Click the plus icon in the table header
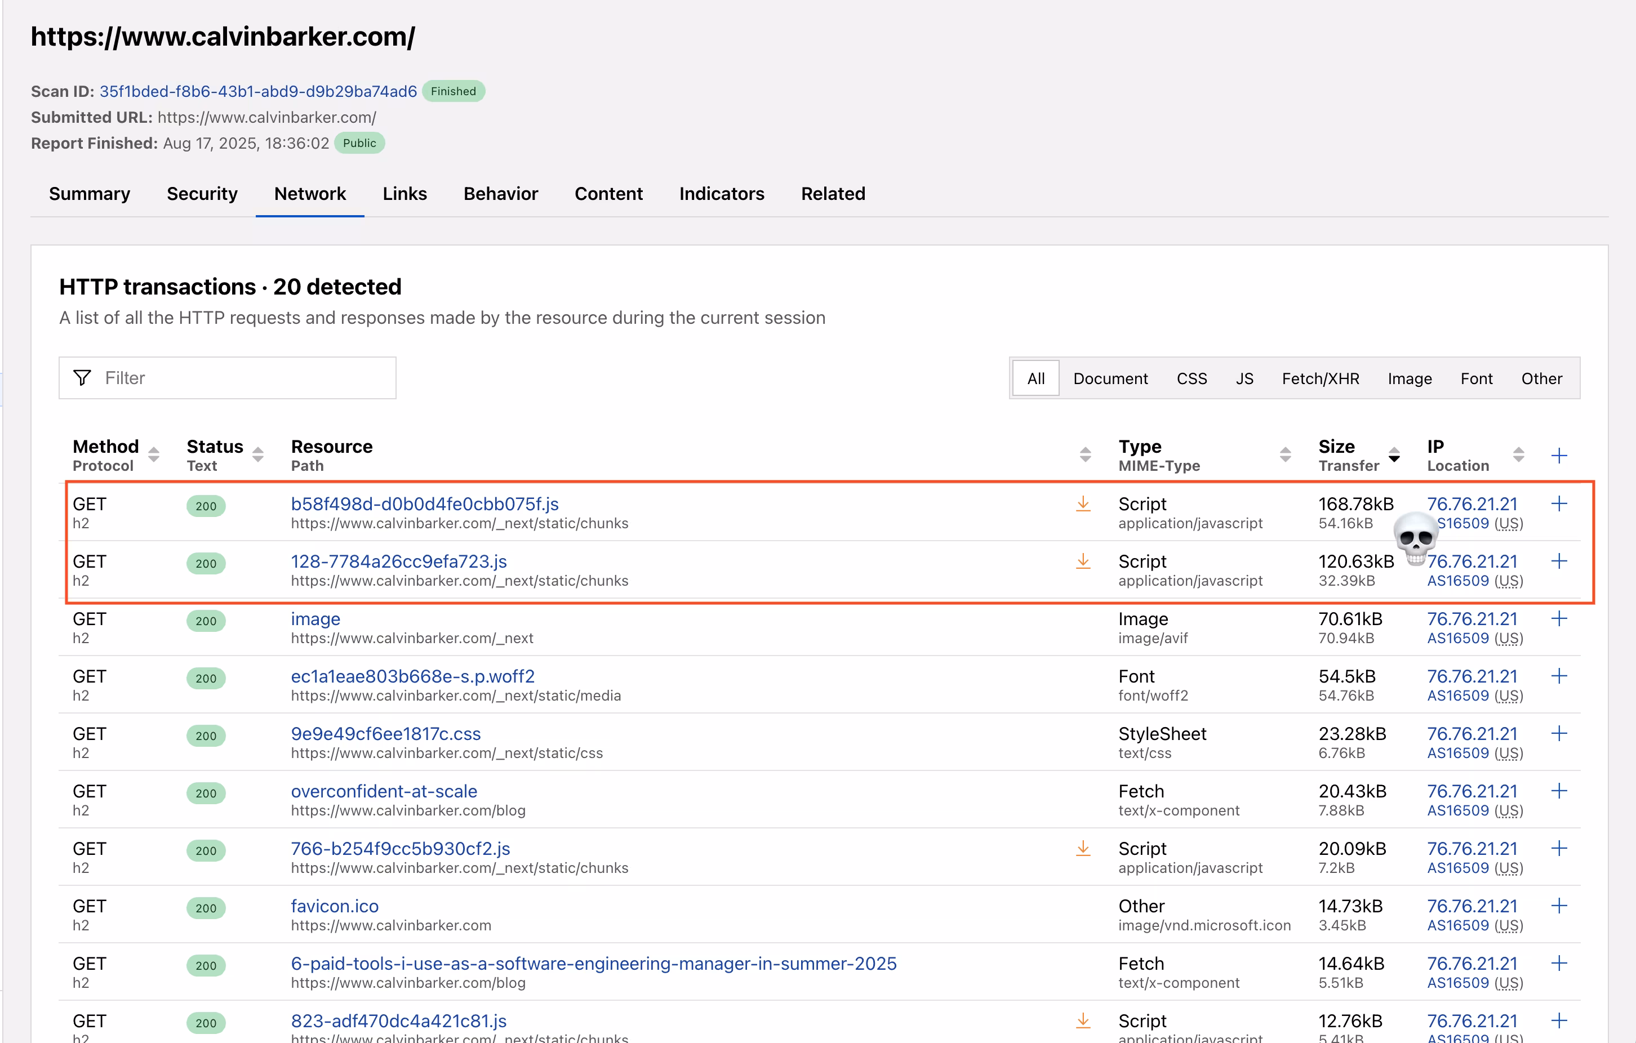 (1559, 456)
